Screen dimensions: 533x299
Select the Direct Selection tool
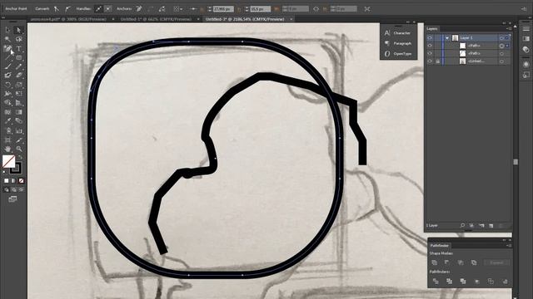[x=18, y=30]
